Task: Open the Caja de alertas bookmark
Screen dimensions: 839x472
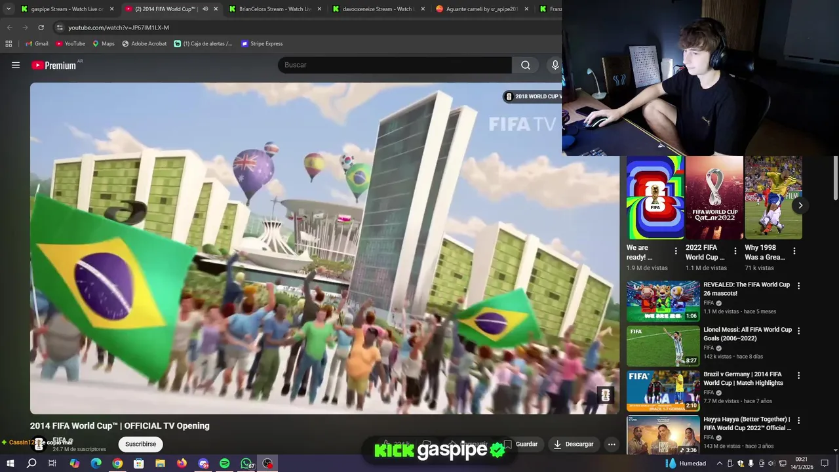Action: (203, 44)
